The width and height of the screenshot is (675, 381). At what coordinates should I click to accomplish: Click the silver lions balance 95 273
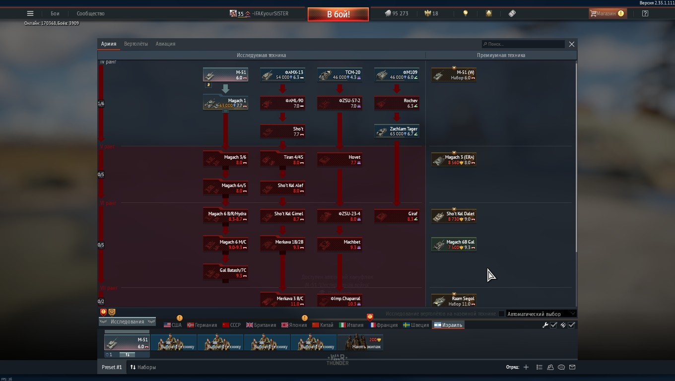pos(397,13)
